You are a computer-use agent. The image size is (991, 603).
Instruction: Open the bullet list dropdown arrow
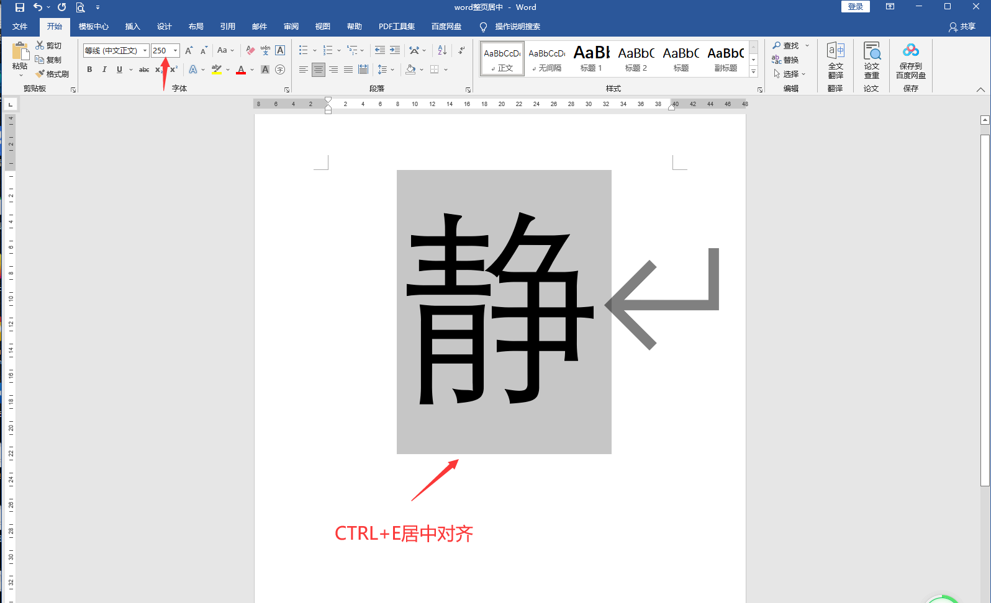(315, 50)
